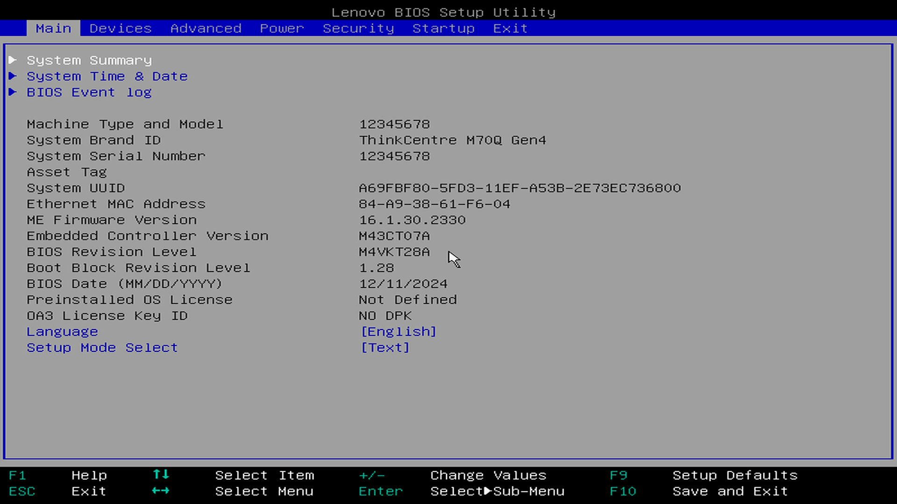Click the arrow icon beside BIOS Event log
This screenshot has height=504, width=897.
(13, 92)
